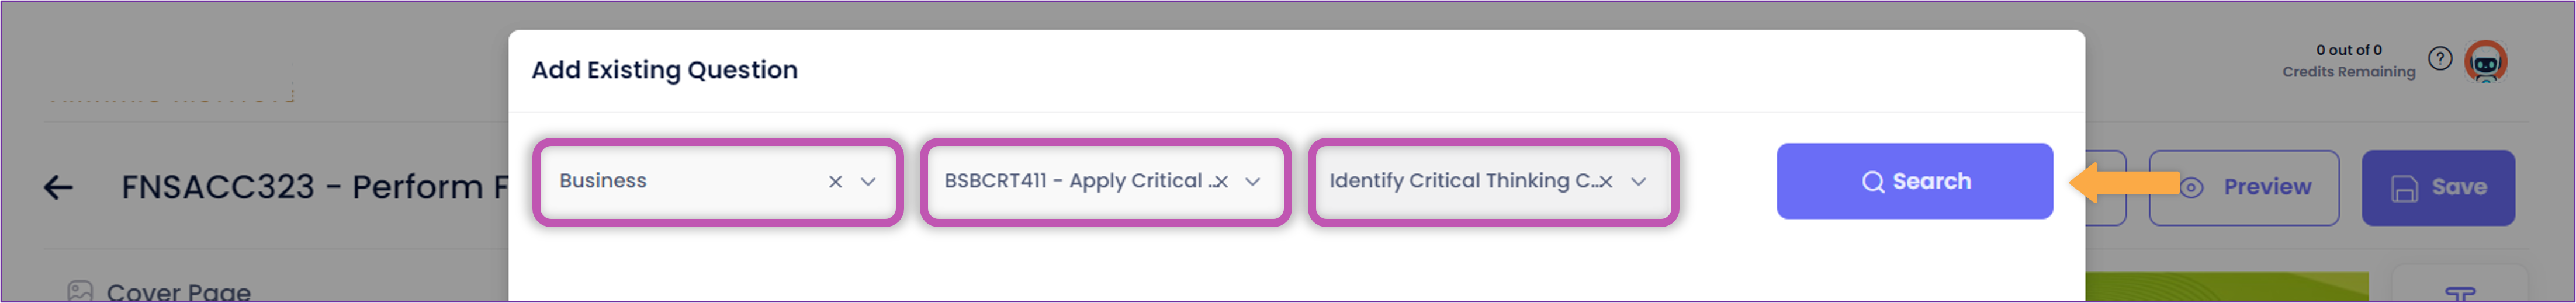2576x303 pixels.
Task: Open the help question mark icon
Action: 2440,59
